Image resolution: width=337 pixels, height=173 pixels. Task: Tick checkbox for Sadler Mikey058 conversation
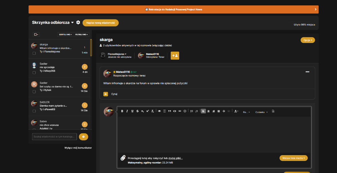(34, 72)
